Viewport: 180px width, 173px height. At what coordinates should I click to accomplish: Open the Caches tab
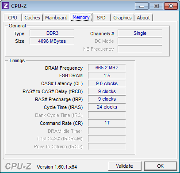tap(32, 18)
